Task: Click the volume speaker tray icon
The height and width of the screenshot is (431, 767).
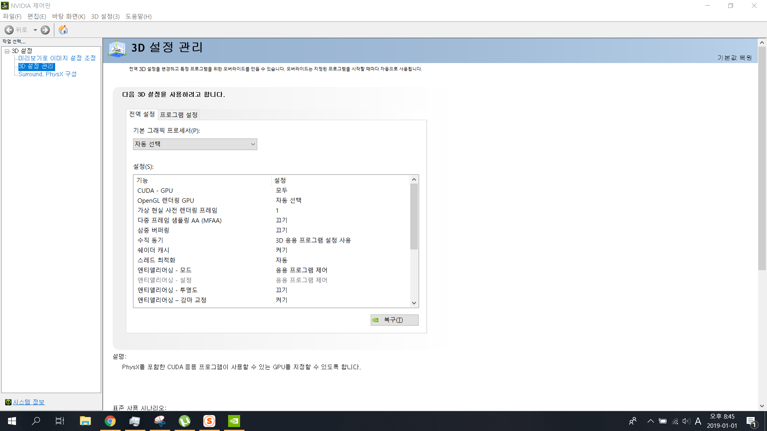Action: (686, 421)
